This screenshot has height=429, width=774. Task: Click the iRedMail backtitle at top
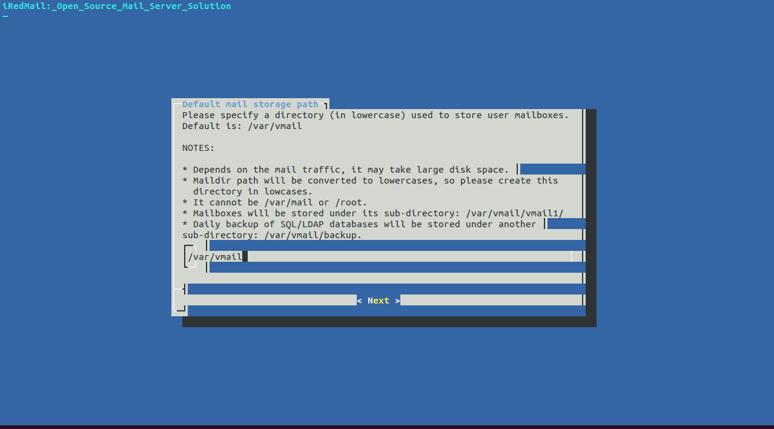click(117, 6)
